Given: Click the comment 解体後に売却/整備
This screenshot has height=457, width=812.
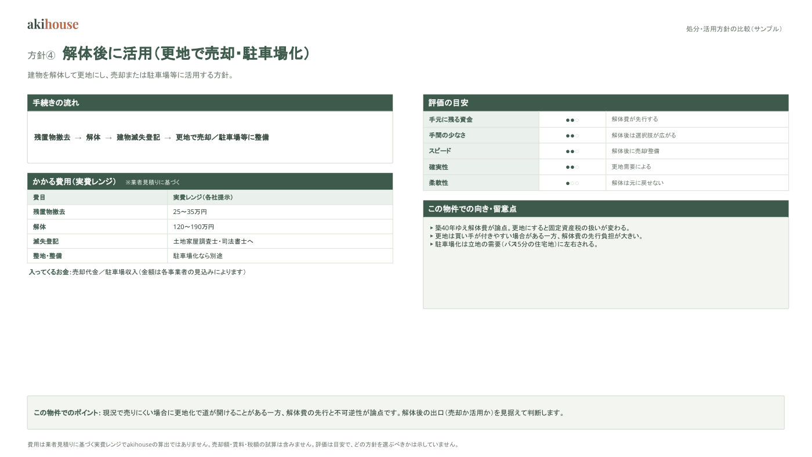Looking at the screenshot, I should pos(636,151).
